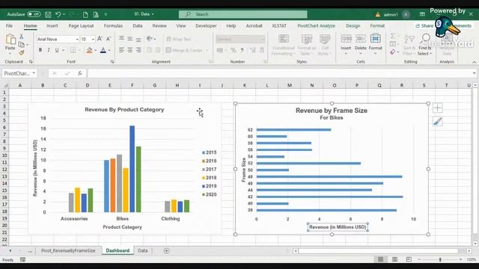Click the AutoSum sigma icon
The width and height of the screenshot is (479, 269).
[x=393, y=36]
